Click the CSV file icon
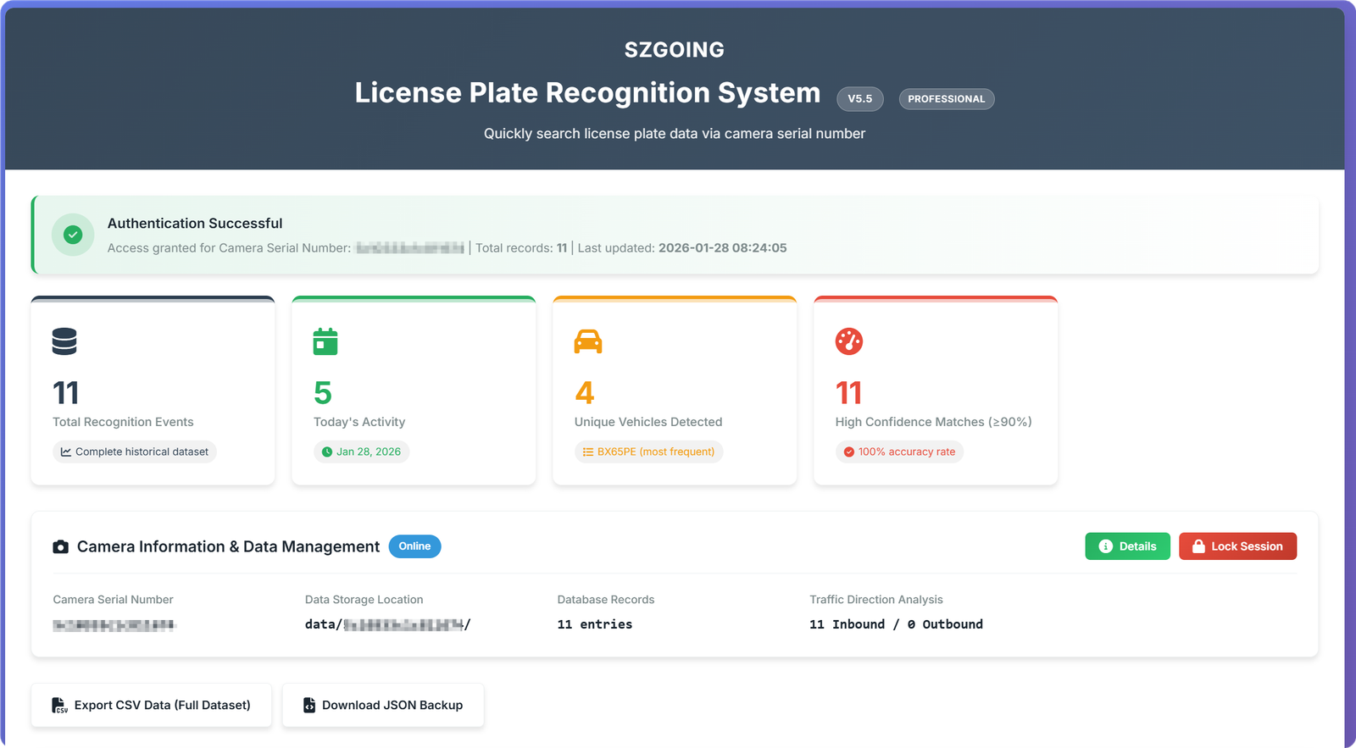The height and width of the screenshot is (748, 1356). point(59,705)
